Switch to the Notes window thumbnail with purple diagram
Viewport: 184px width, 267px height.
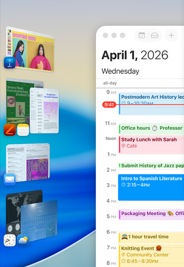[x=45, y=111]
